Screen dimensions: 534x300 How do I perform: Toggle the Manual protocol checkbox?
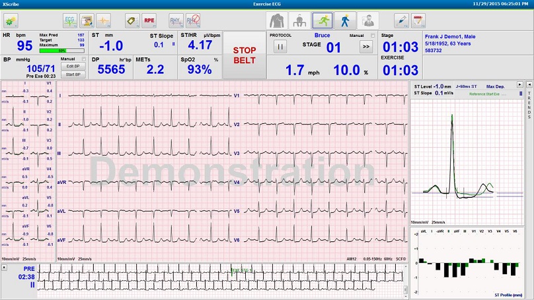pyautogui.click(x=372, y=36)
